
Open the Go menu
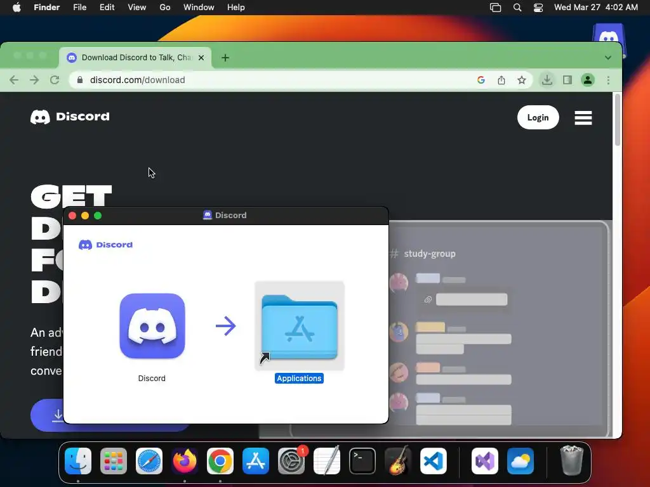pos(165,8)
